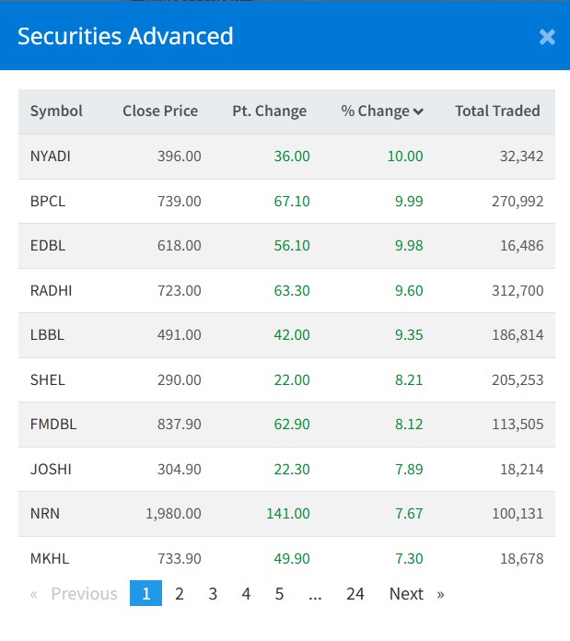Navigate to page 5
Viewport: 570px width, 641px height.
[x=279, y=594]
